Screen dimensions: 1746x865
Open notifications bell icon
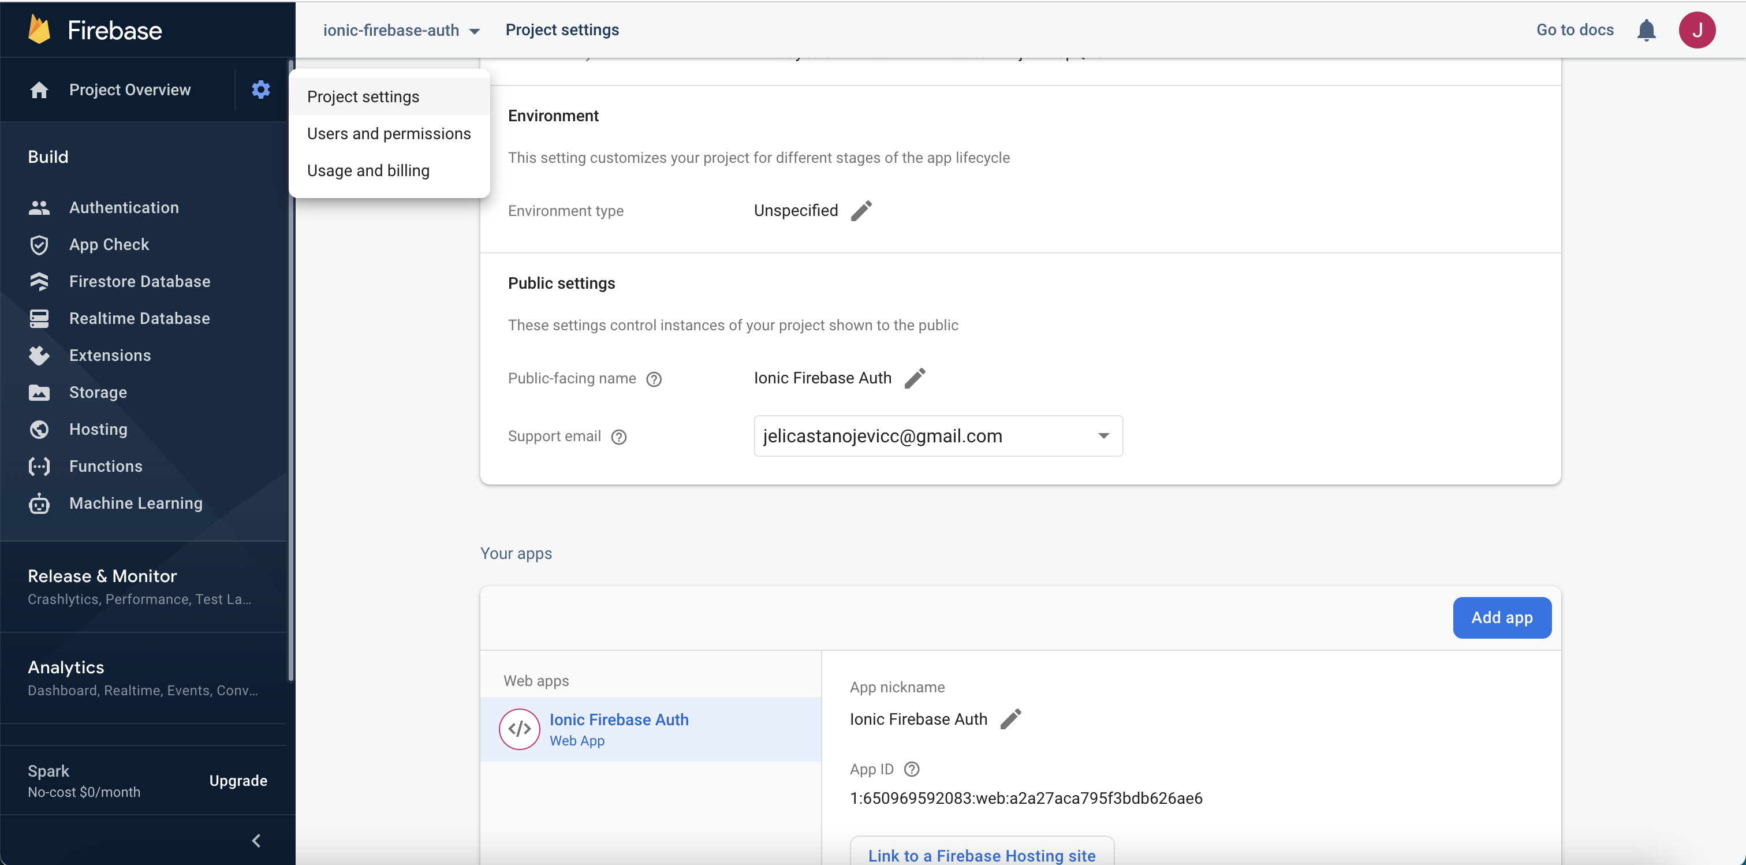[x=1646, y=30]
